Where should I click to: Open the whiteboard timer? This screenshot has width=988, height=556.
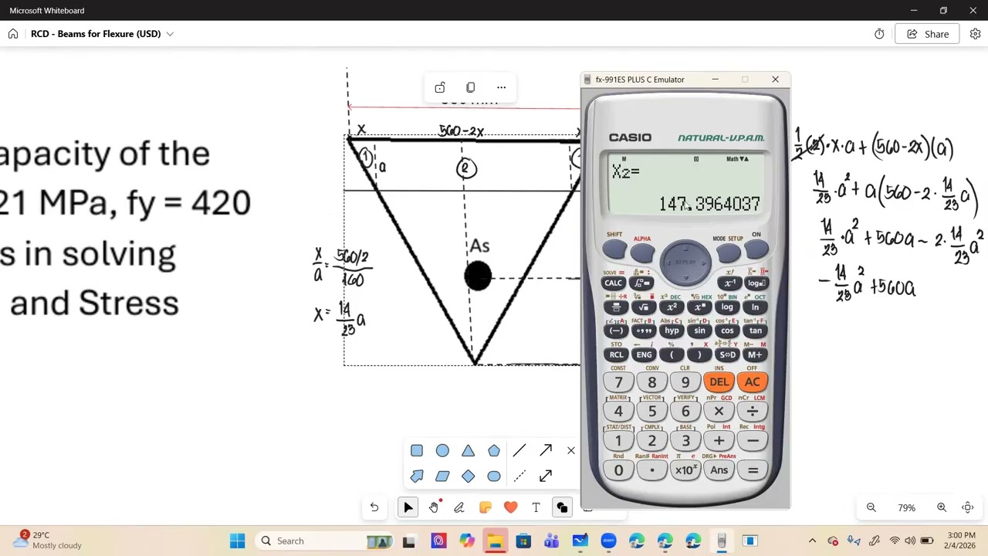click(879, 34)
